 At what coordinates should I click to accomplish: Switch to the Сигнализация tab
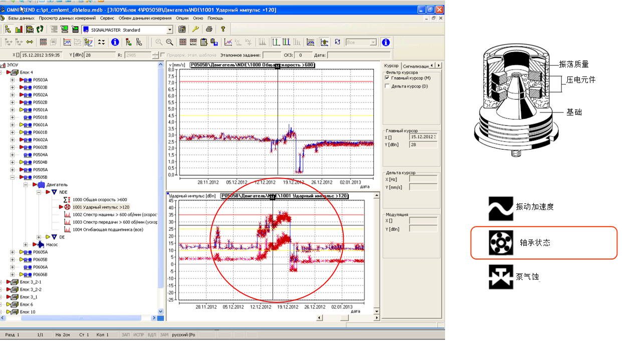(416, 65)
